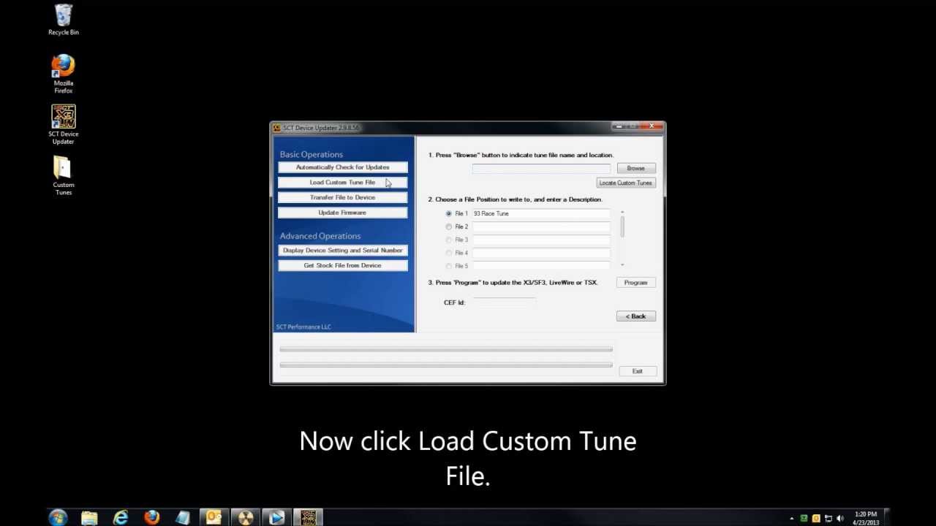This screenshot has width=936, height=526.
Task: Select the File 5 radio button
Action: (449, 266)
